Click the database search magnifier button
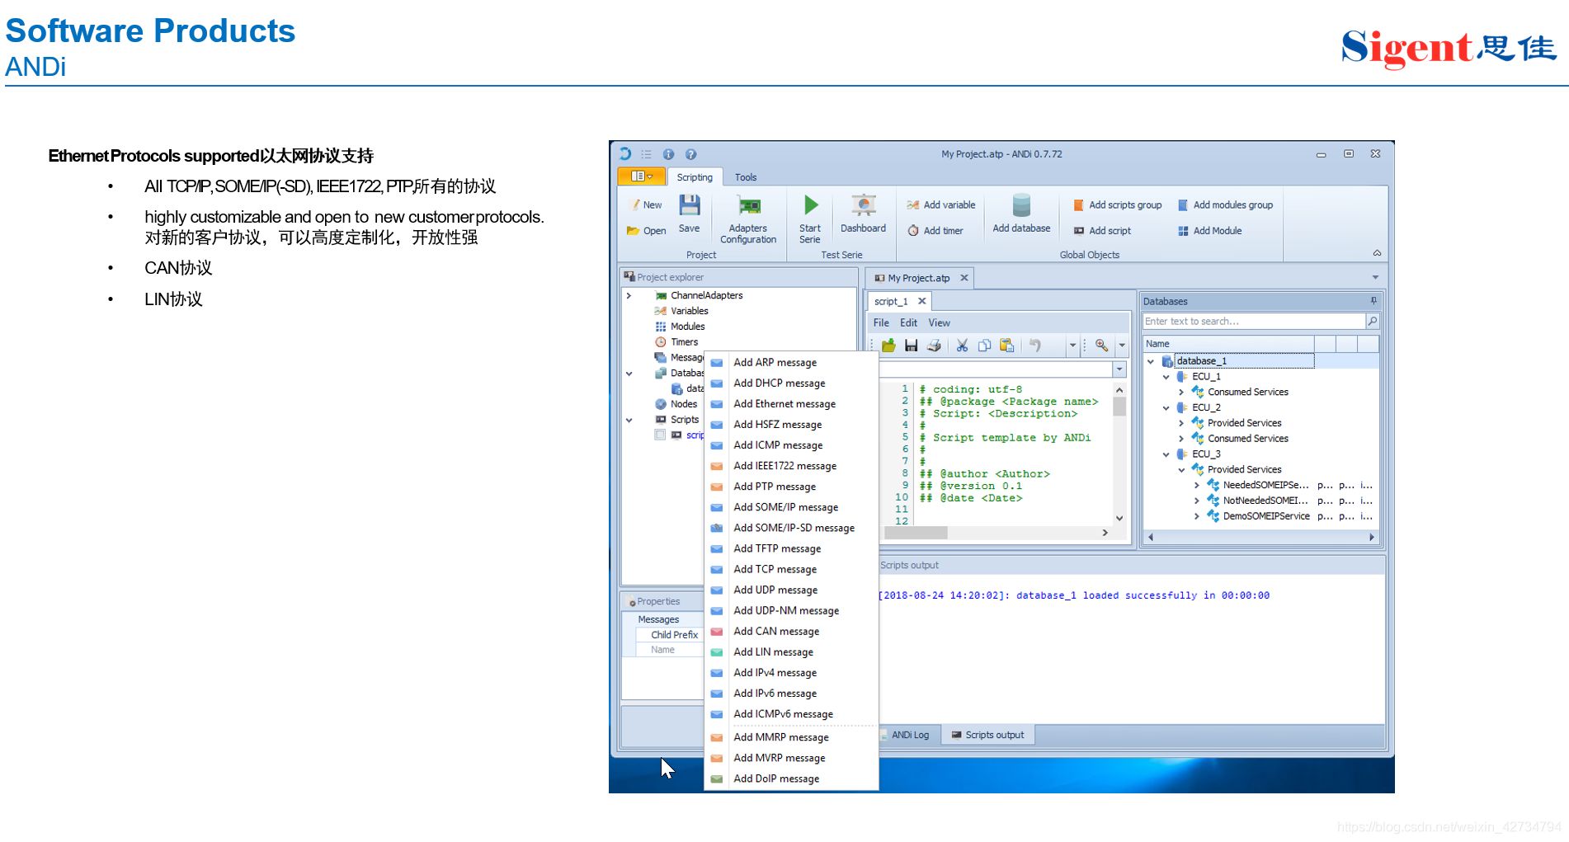 pyautogui.click(x=1373, y=322)
